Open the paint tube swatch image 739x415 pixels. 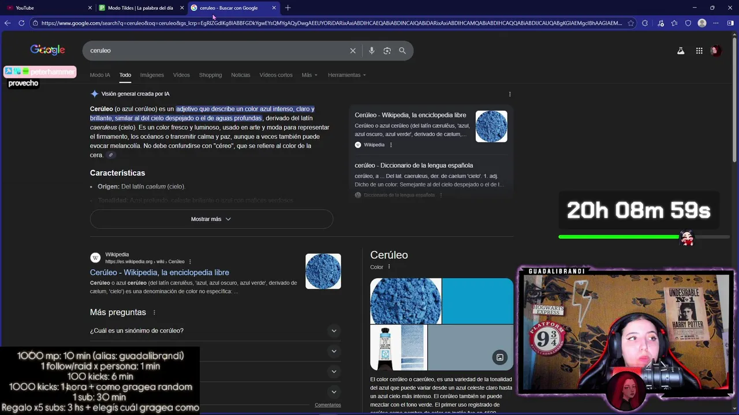(398, 348)
